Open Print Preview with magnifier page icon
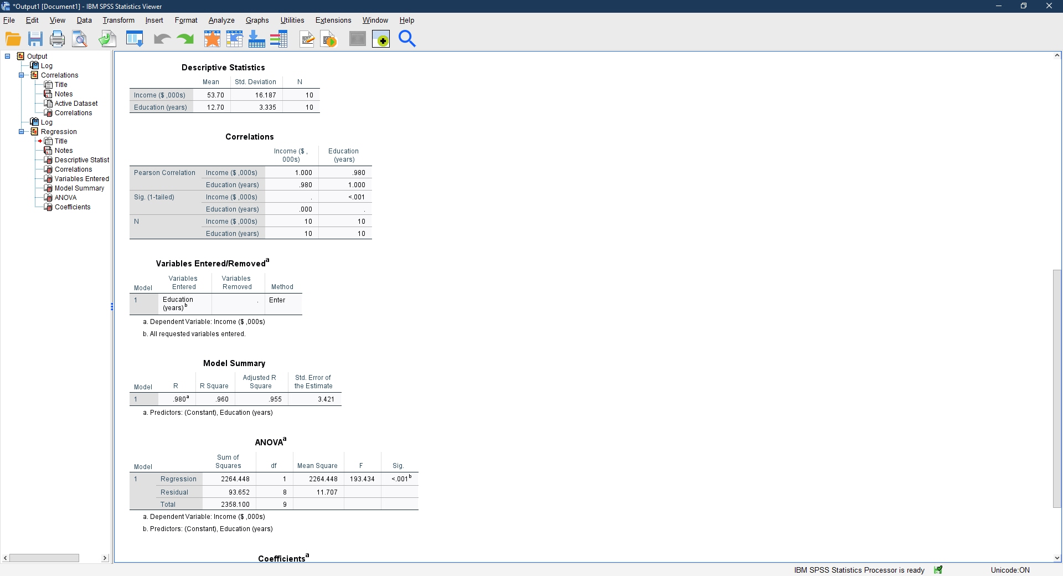This screenshot has width=1063, height=576. click(80, 39)
